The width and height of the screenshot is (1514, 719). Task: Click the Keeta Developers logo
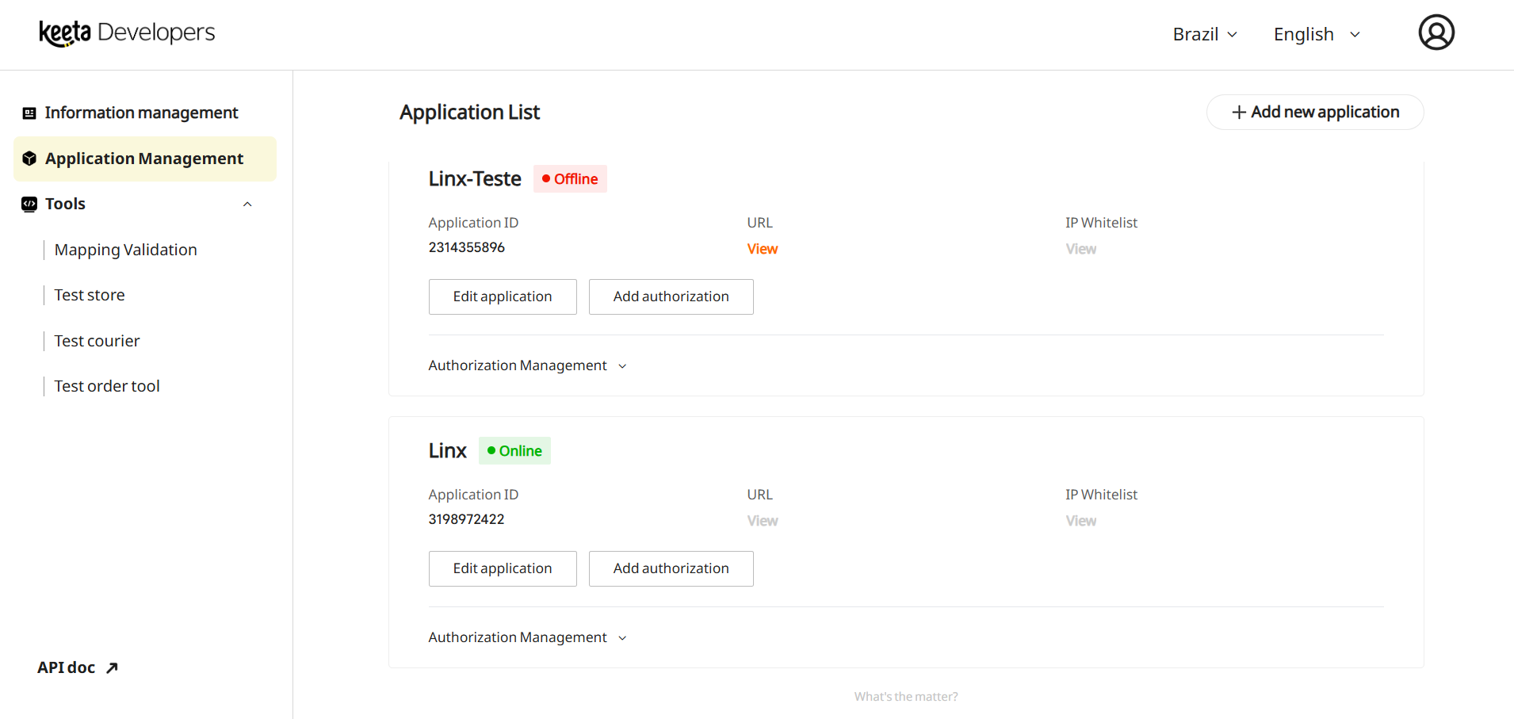[x=127, y=33]
